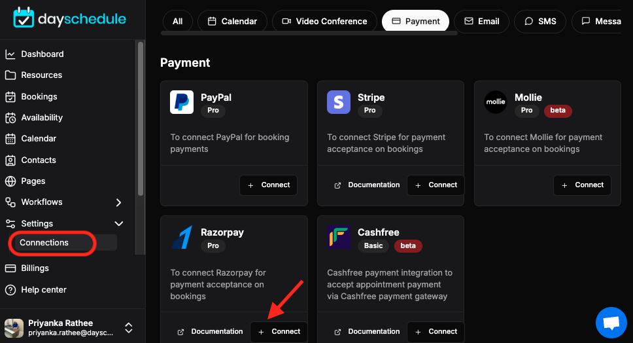Click the Dashboard chart icon
The image size is (633, 343).
[x=10, y=54]
